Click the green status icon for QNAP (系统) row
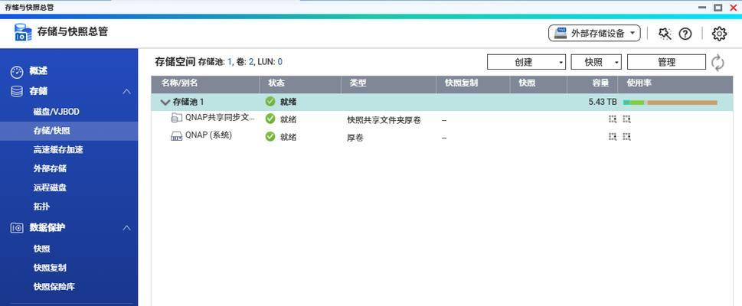Viewport: 742px width, 306px height. pyautogui.click(x=270, y=137)
